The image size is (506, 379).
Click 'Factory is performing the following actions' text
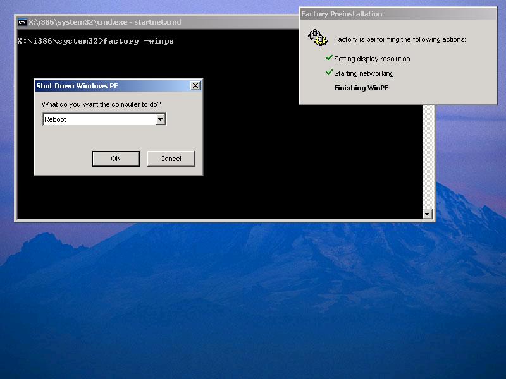point(400,39)
